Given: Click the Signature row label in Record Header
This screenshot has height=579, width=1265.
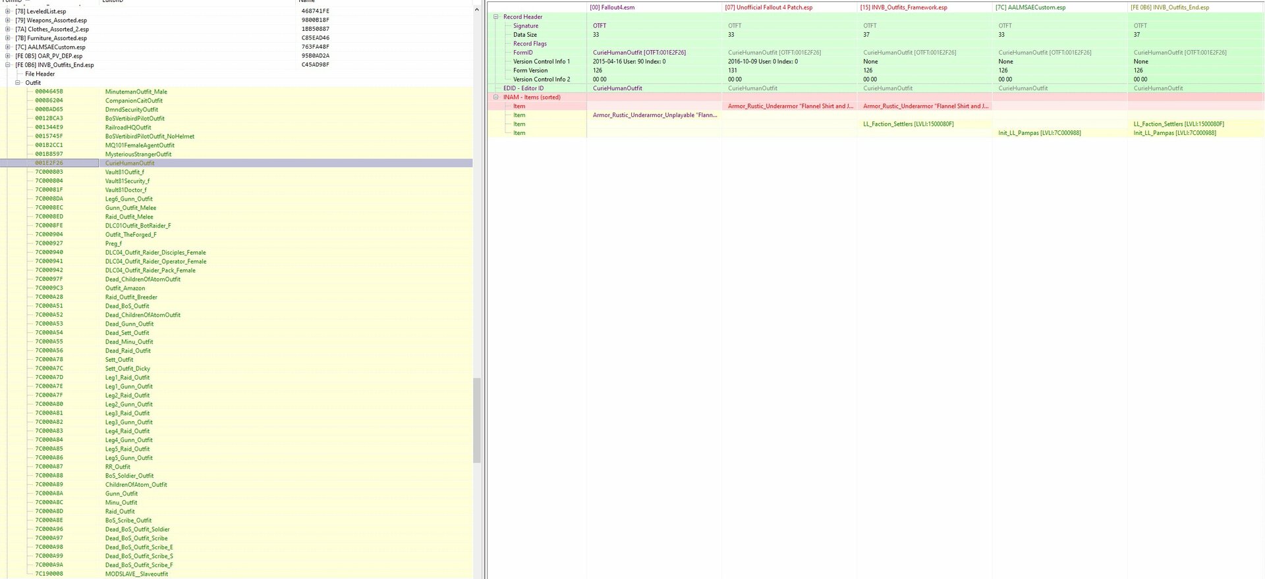Looking at the screenshot, I should coord(526,26).
